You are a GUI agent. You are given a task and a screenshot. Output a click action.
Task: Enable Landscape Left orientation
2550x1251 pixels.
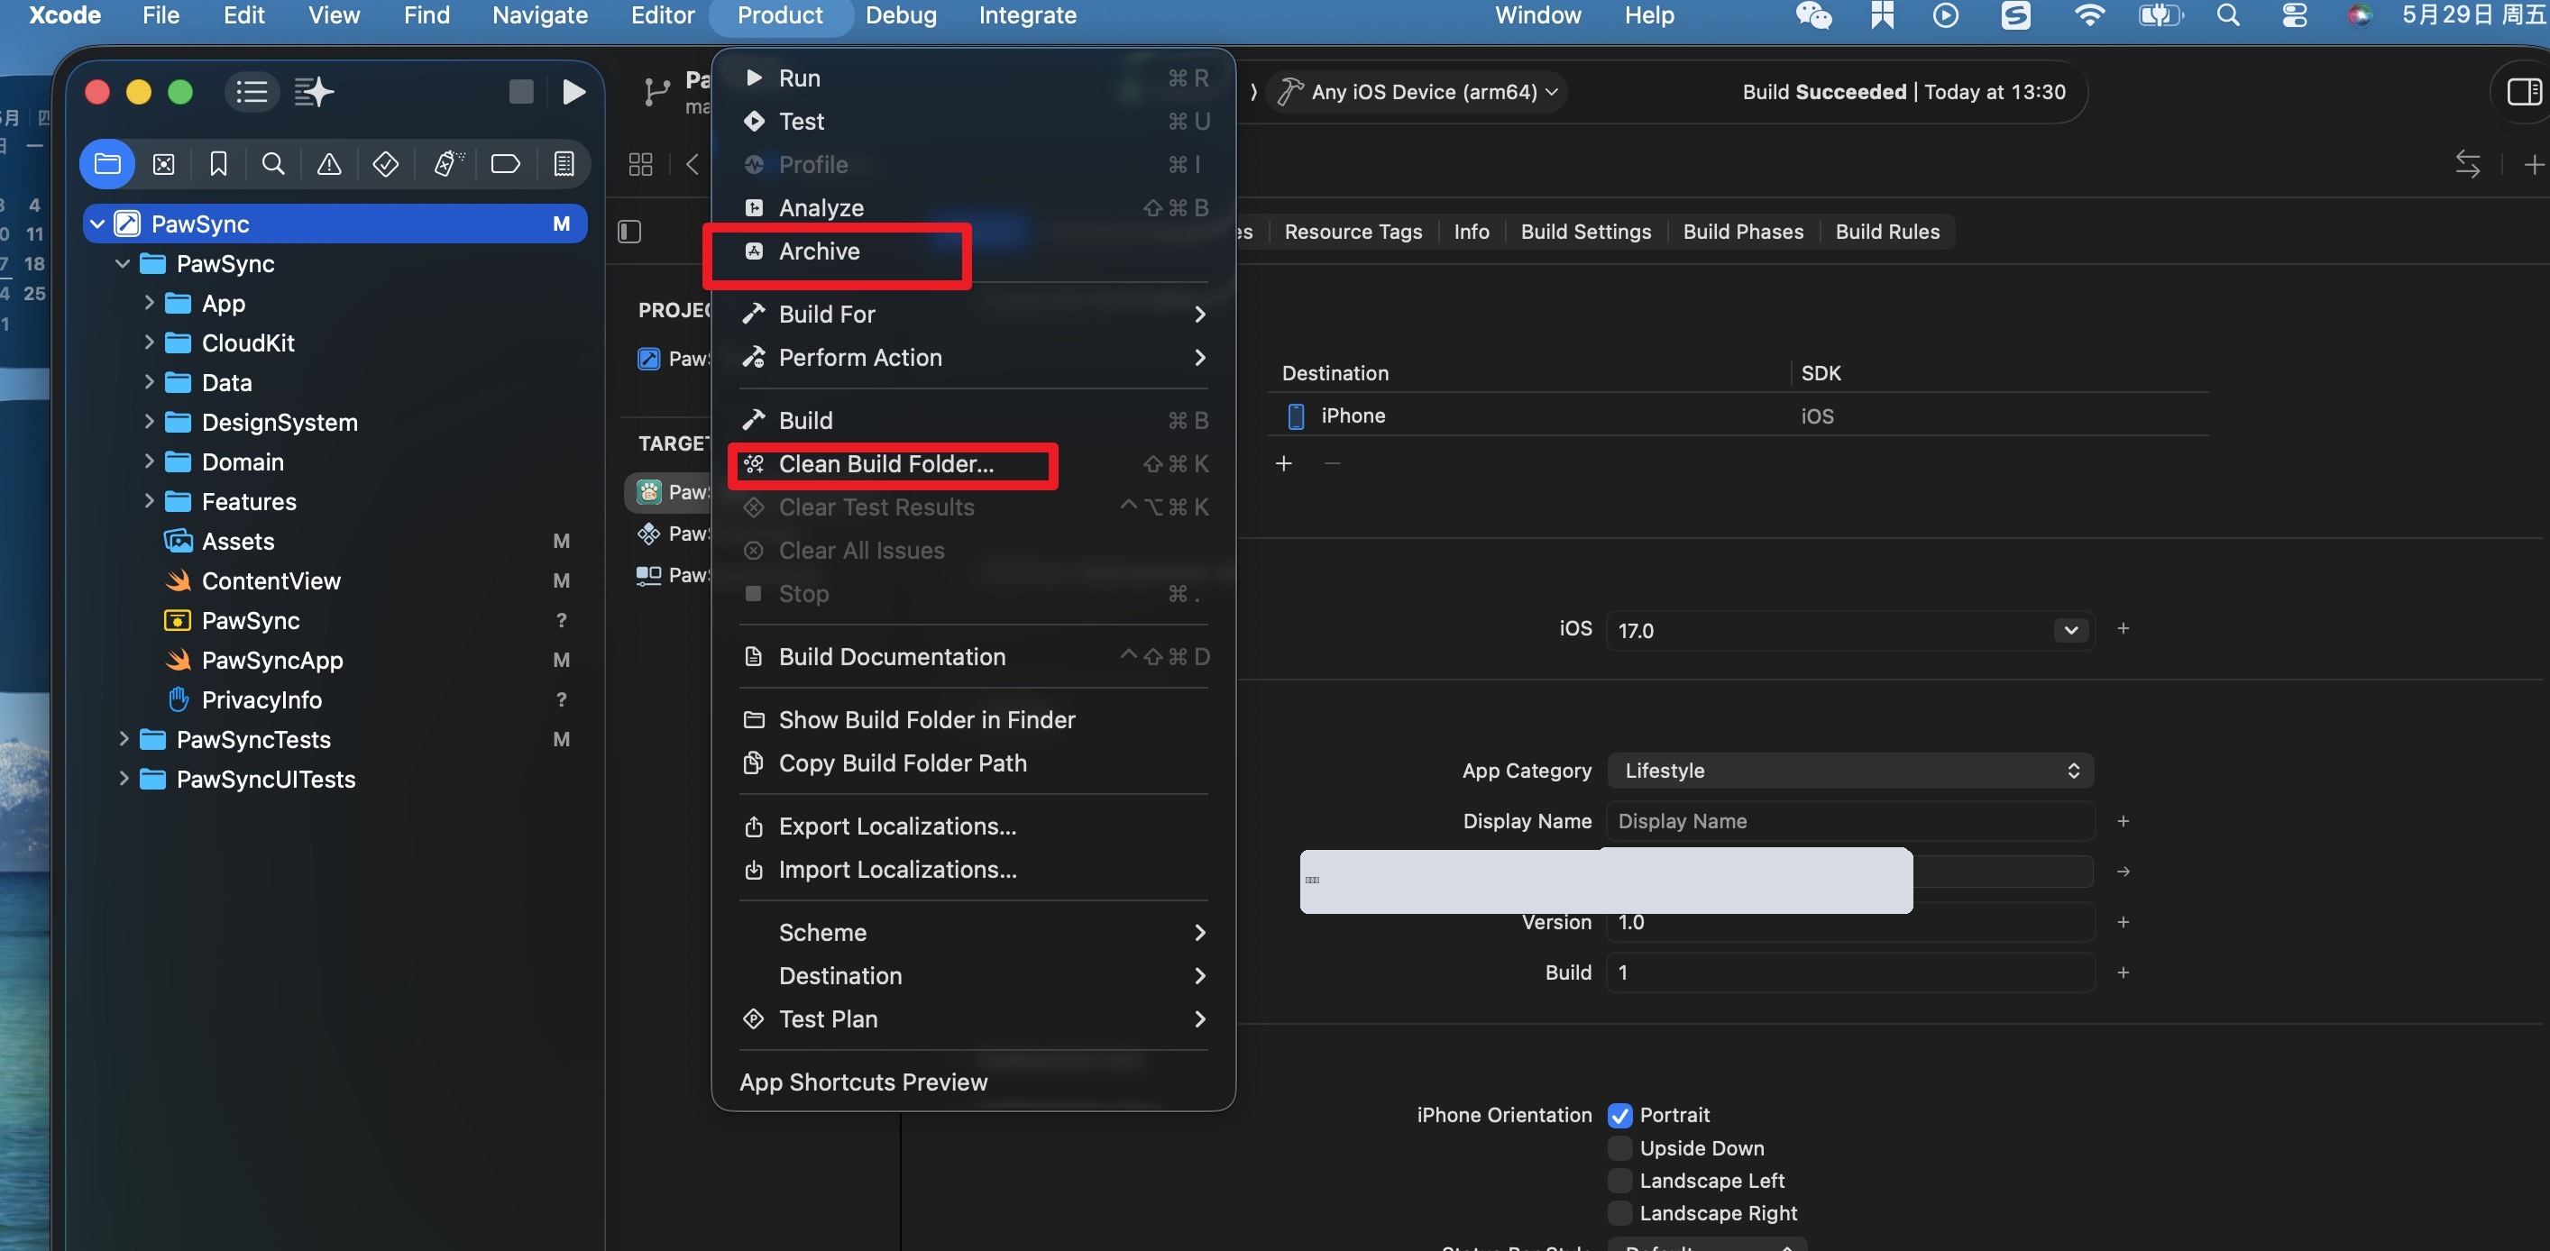coord(1619,1181)
